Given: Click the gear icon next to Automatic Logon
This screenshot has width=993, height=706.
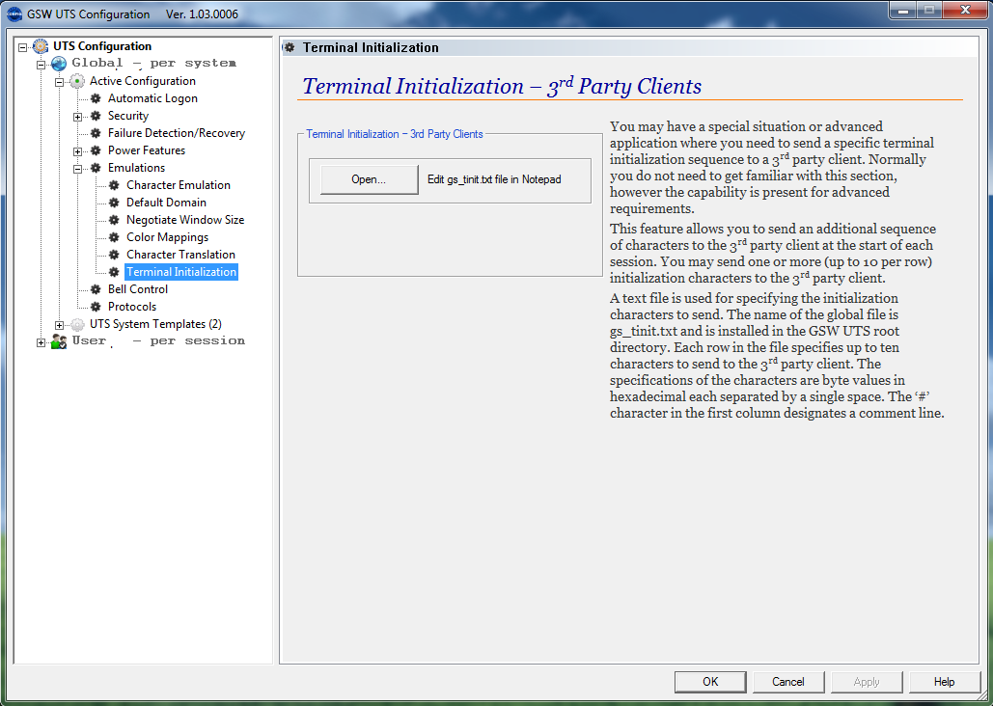Looking at the screenshot, I should pyautogui.click(x=96, y=98).
